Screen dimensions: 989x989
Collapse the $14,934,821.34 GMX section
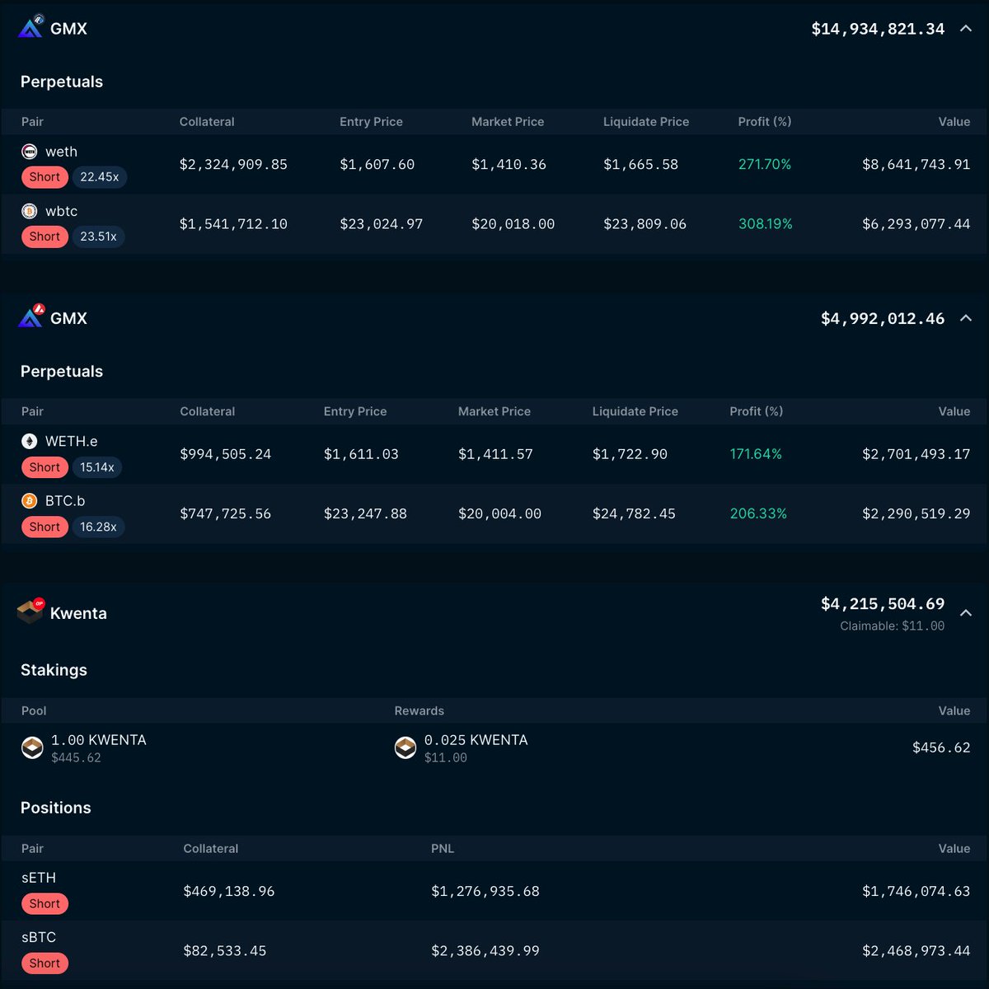(966, 28)
